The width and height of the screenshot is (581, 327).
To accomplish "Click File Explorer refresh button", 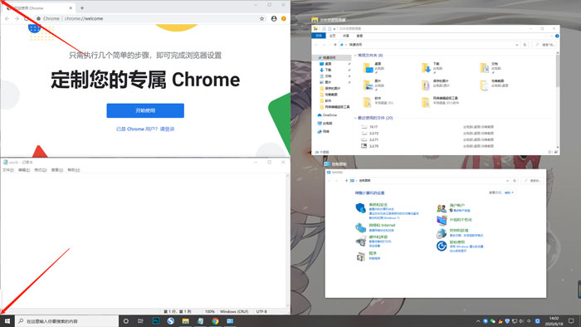I will click(x=525, y=45).
